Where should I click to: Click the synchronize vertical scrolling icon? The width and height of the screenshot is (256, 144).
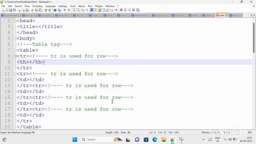coord(74,10)
